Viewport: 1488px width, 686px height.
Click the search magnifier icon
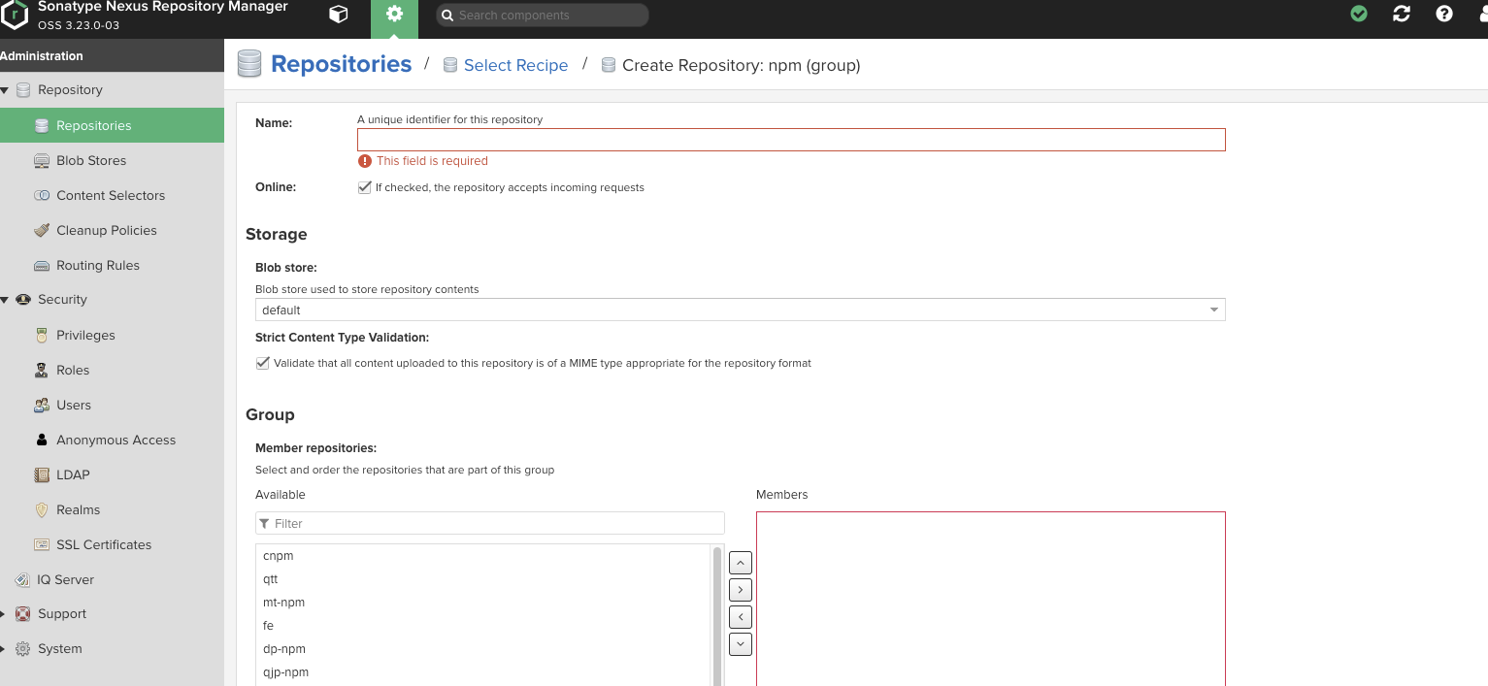tap(447, 16)
